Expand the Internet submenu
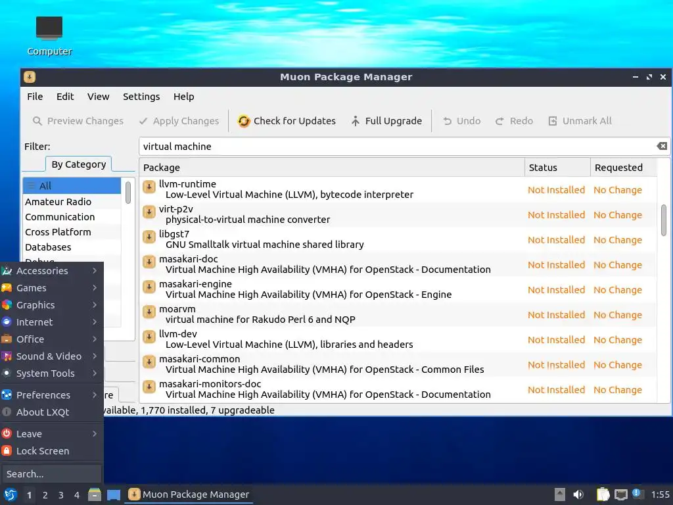Viewport: 673px width, 505px height. tap(51, 322)
